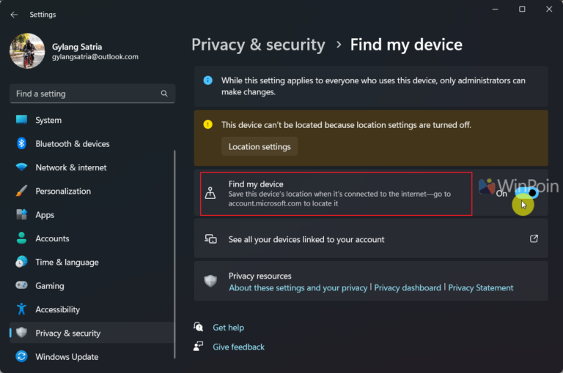Image resolution: width=563 pixels, height=373 pixels.
Task: Toggle the Find my device switch
Action: (x=527, y=193)
